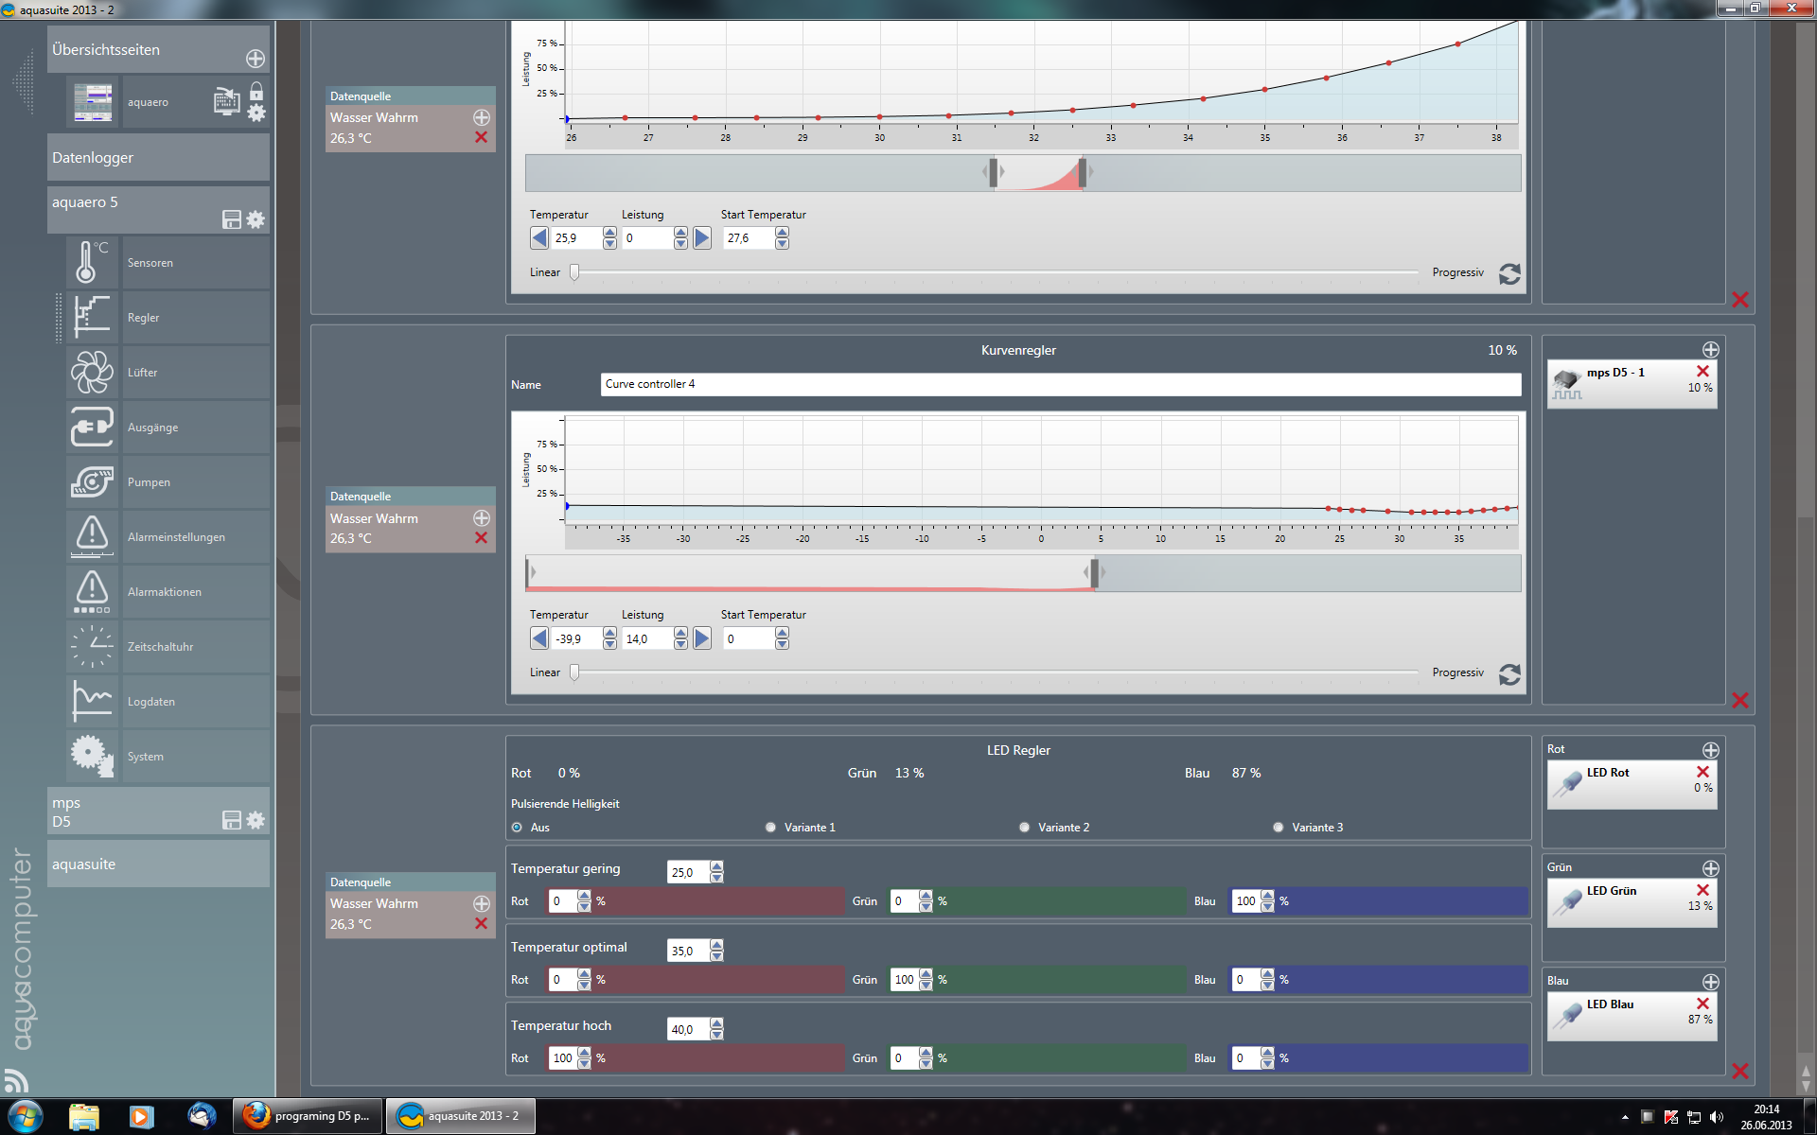This screenshot has height=1135, width=1817.
Task: Go to next curve point with right arrow
Action: pos(702,638)
